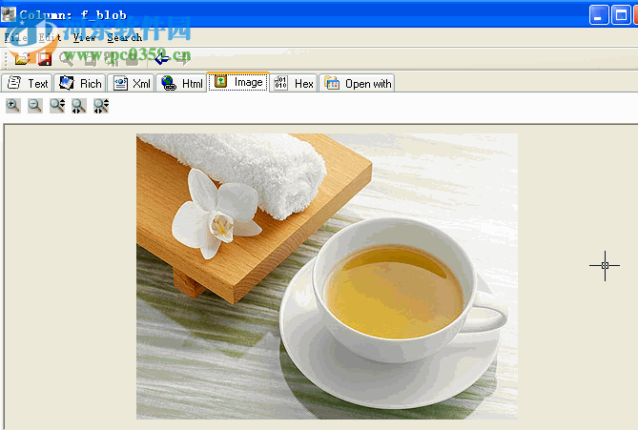This screenshot has height=430, width=638.
Task: Open the View menu
Action: 85,37
